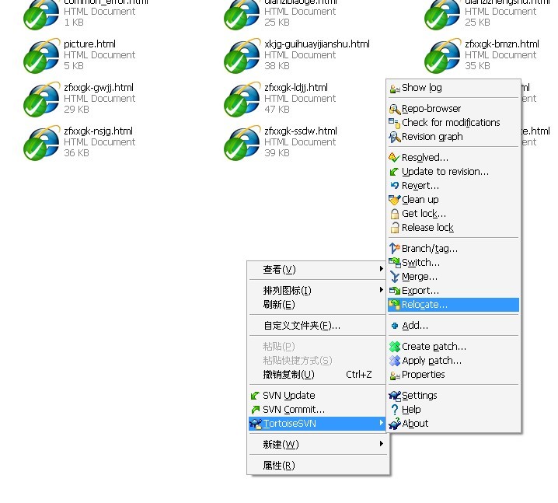The height and width of the screenshot is (503, 558).
Task: Choose 刷新(E) in the context menu
Action: coord(317,305)
